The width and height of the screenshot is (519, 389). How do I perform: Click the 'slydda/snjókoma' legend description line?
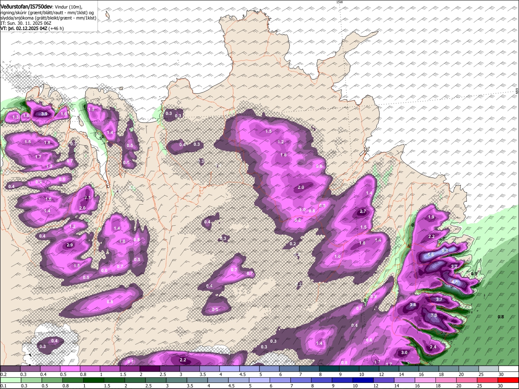click(x=48, y=18)
